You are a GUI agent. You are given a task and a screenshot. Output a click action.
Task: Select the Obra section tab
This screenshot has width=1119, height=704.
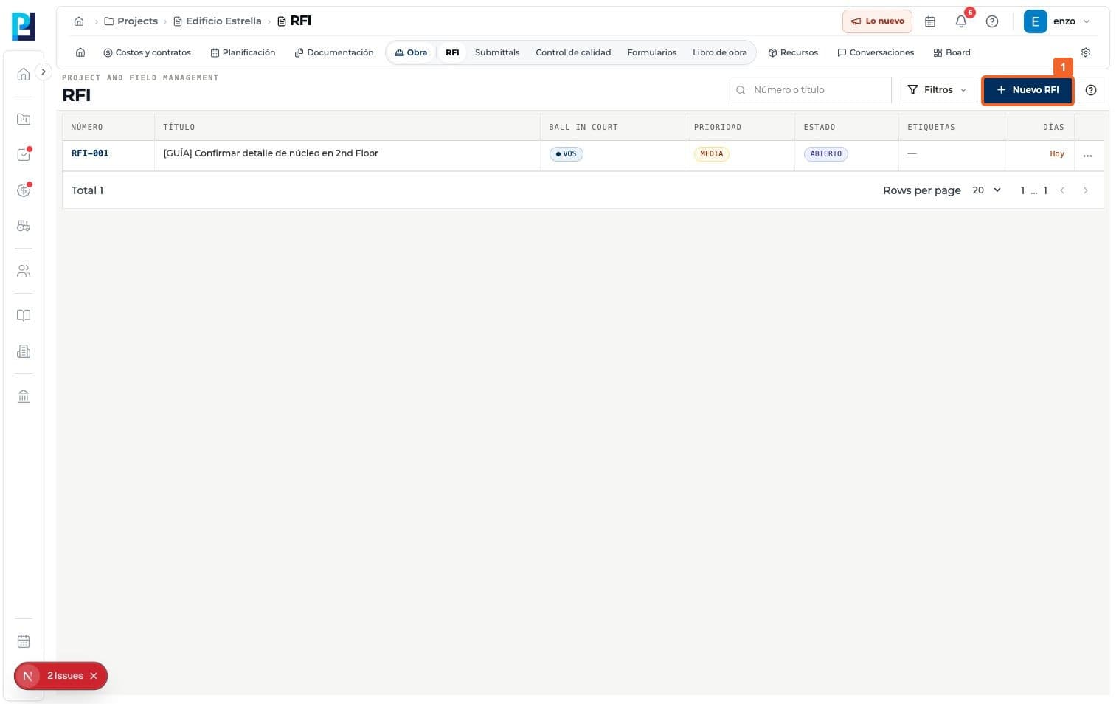pyautogui.click(x=411, y=52)
